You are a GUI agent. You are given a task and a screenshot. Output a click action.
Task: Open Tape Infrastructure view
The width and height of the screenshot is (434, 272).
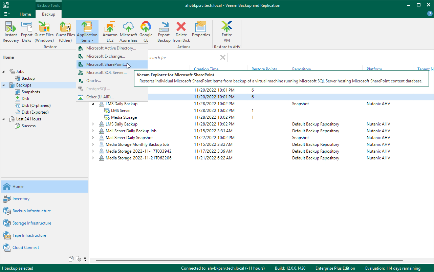[44, 235]
